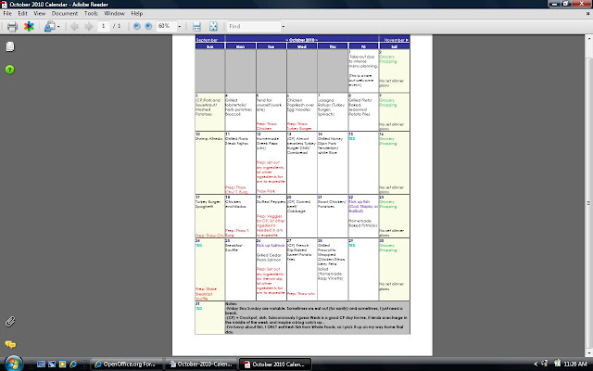
Task: Click the vertical scrollbar up arrow
Action: point(589,38)
